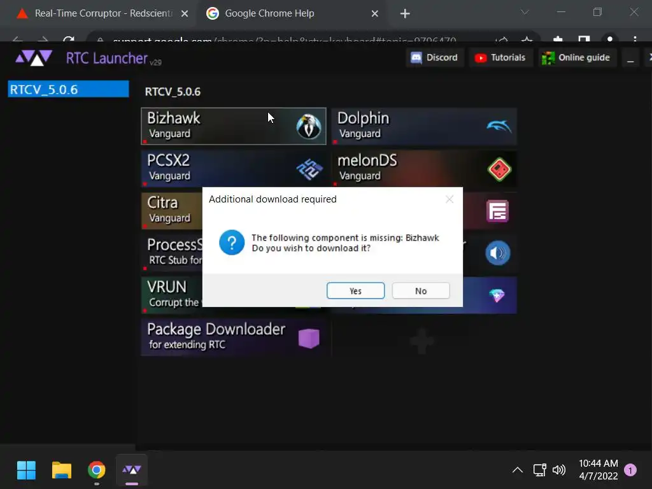Image resolution: width=652 pixels, height=489 pixels.
Task: Launch the Bizhawk Vanguard tile
Action: [234, 126]
